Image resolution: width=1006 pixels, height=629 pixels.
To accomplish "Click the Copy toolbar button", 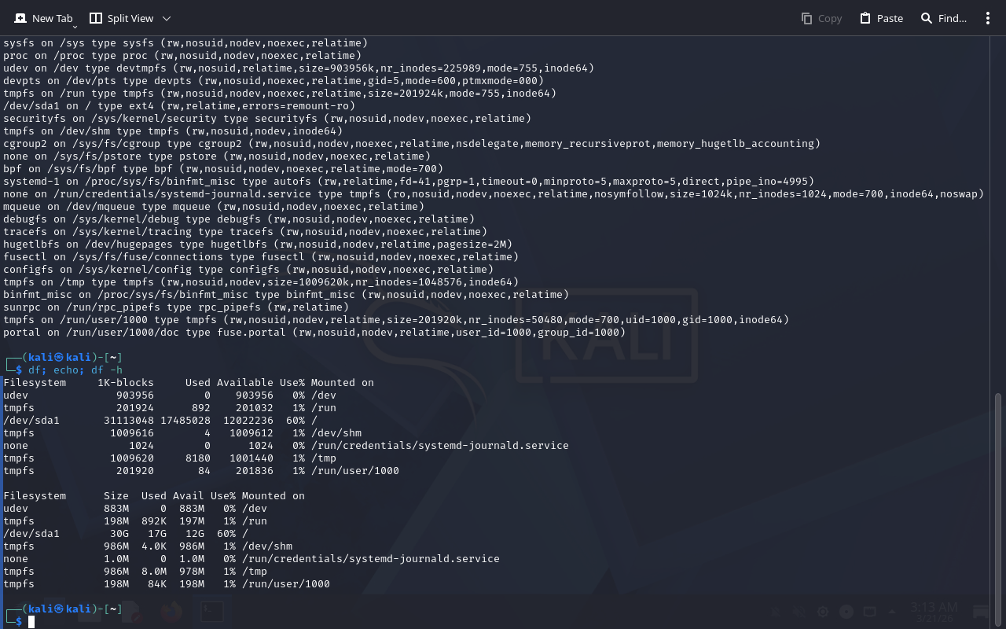I will (x=821, y=18).
